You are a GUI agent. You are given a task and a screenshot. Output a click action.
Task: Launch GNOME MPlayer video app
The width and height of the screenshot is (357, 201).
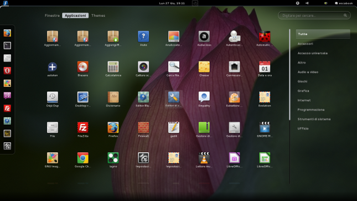pos(265,127)
